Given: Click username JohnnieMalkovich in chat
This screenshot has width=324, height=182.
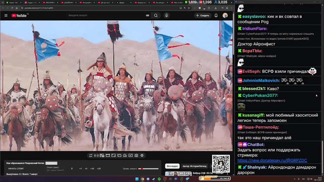Looking at the screenshot, I should click(261, 81).
